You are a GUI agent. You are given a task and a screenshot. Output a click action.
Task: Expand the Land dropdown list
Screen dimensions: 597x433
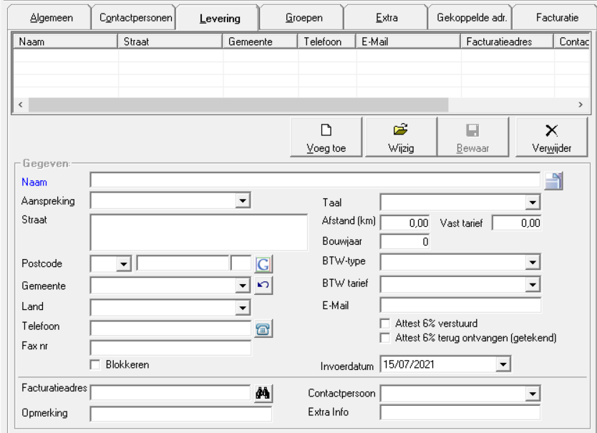tap(243, 307)
